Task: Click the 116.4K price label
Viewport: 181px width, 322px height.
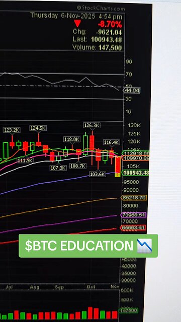Action: [112, 142]
